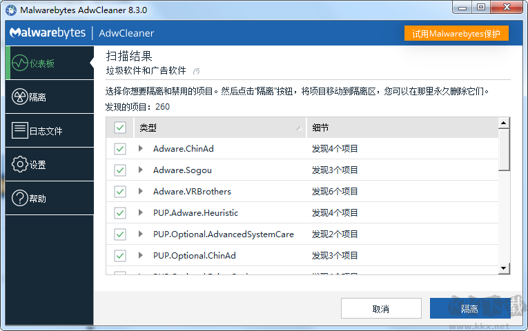Minimize the AdwCleaner window
Image resolution: width=528 pixels, height=331 pixels.
[x=462, y=7]
